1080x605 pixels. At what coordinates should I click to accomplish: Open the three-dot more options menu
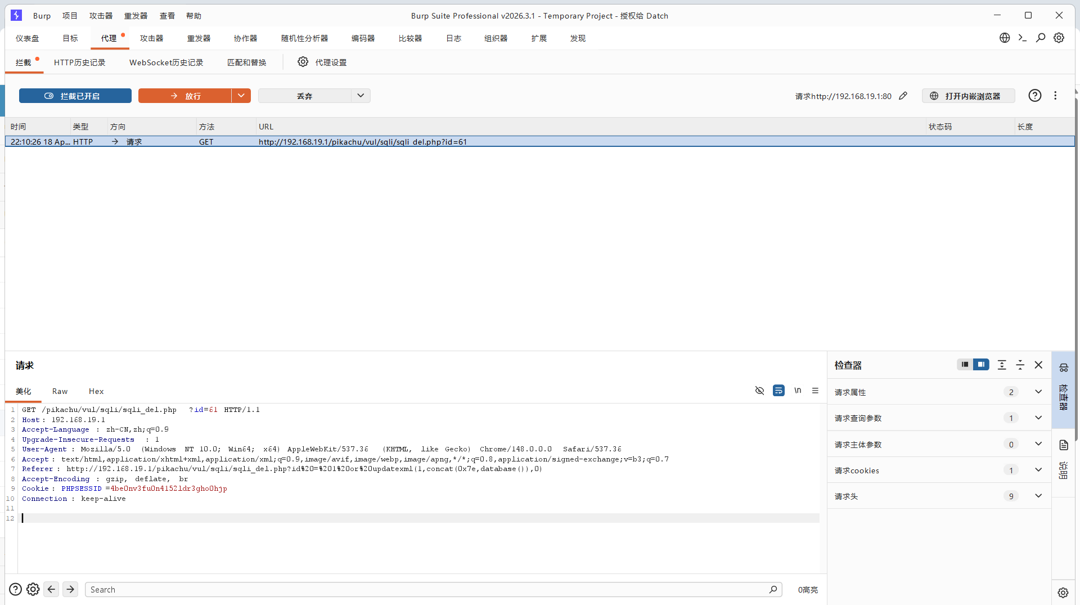(1055, 96)
